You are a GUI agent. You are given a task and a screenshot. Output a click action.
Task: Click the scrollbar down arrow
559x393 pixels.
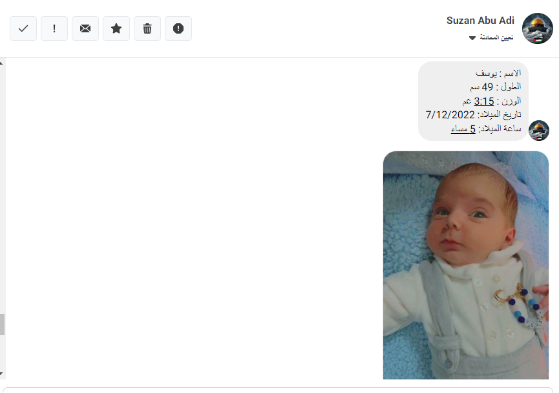[2, 374]
